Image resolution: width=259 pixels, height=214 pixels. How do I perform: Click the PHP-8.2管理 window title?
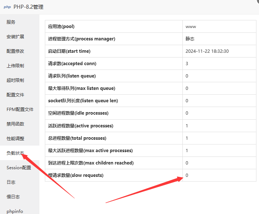(x=28, y=7)
